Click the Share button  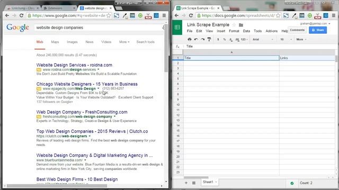coord(318,30)
